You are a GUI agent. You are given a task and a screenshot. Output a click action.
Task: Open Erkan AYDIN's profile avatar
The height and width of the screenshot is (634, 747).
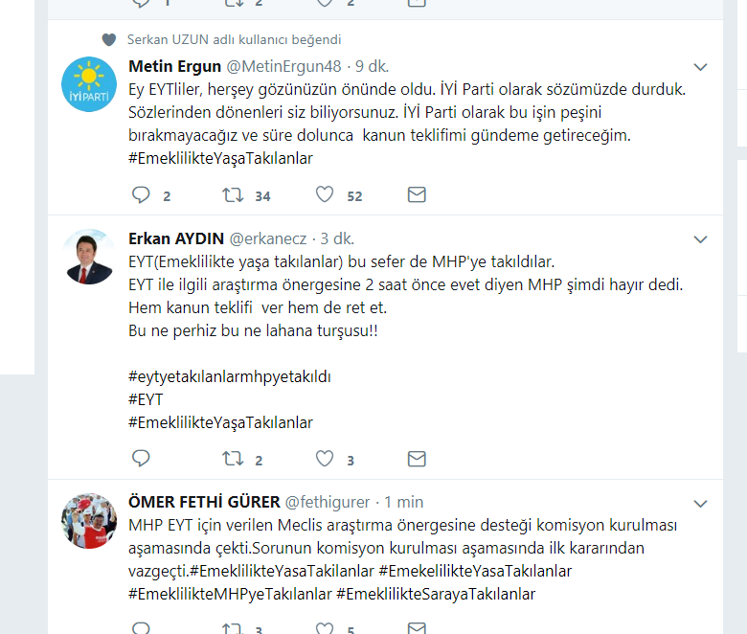(x=88, y=256)
